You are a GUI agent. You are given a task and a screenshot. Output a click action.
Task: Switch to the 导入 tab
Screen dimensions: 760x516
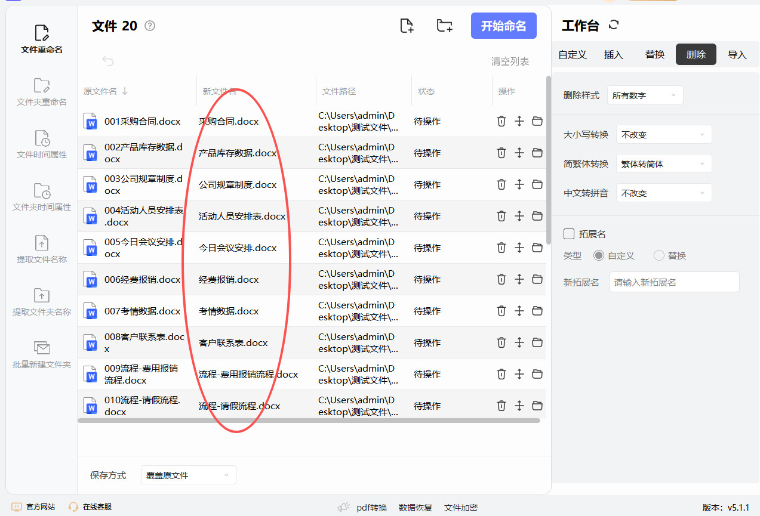pyautogui.click(x=737, y=54)
